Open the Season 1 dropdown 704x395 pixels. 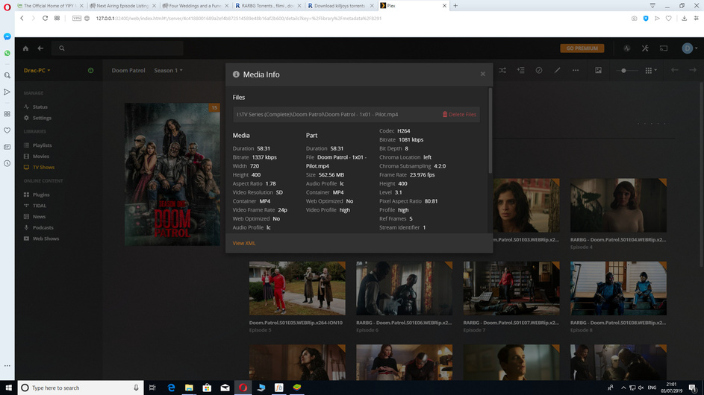(x=169, y=70)
